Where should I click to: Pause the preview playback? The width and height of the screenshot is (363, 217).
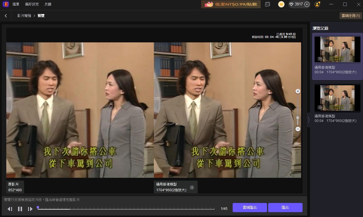pos(20,209)
